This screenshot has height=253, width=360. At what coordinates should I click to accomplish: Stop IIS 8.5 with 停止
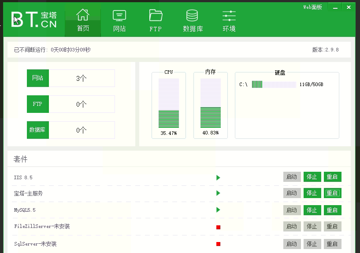click(x=312, y=177)
